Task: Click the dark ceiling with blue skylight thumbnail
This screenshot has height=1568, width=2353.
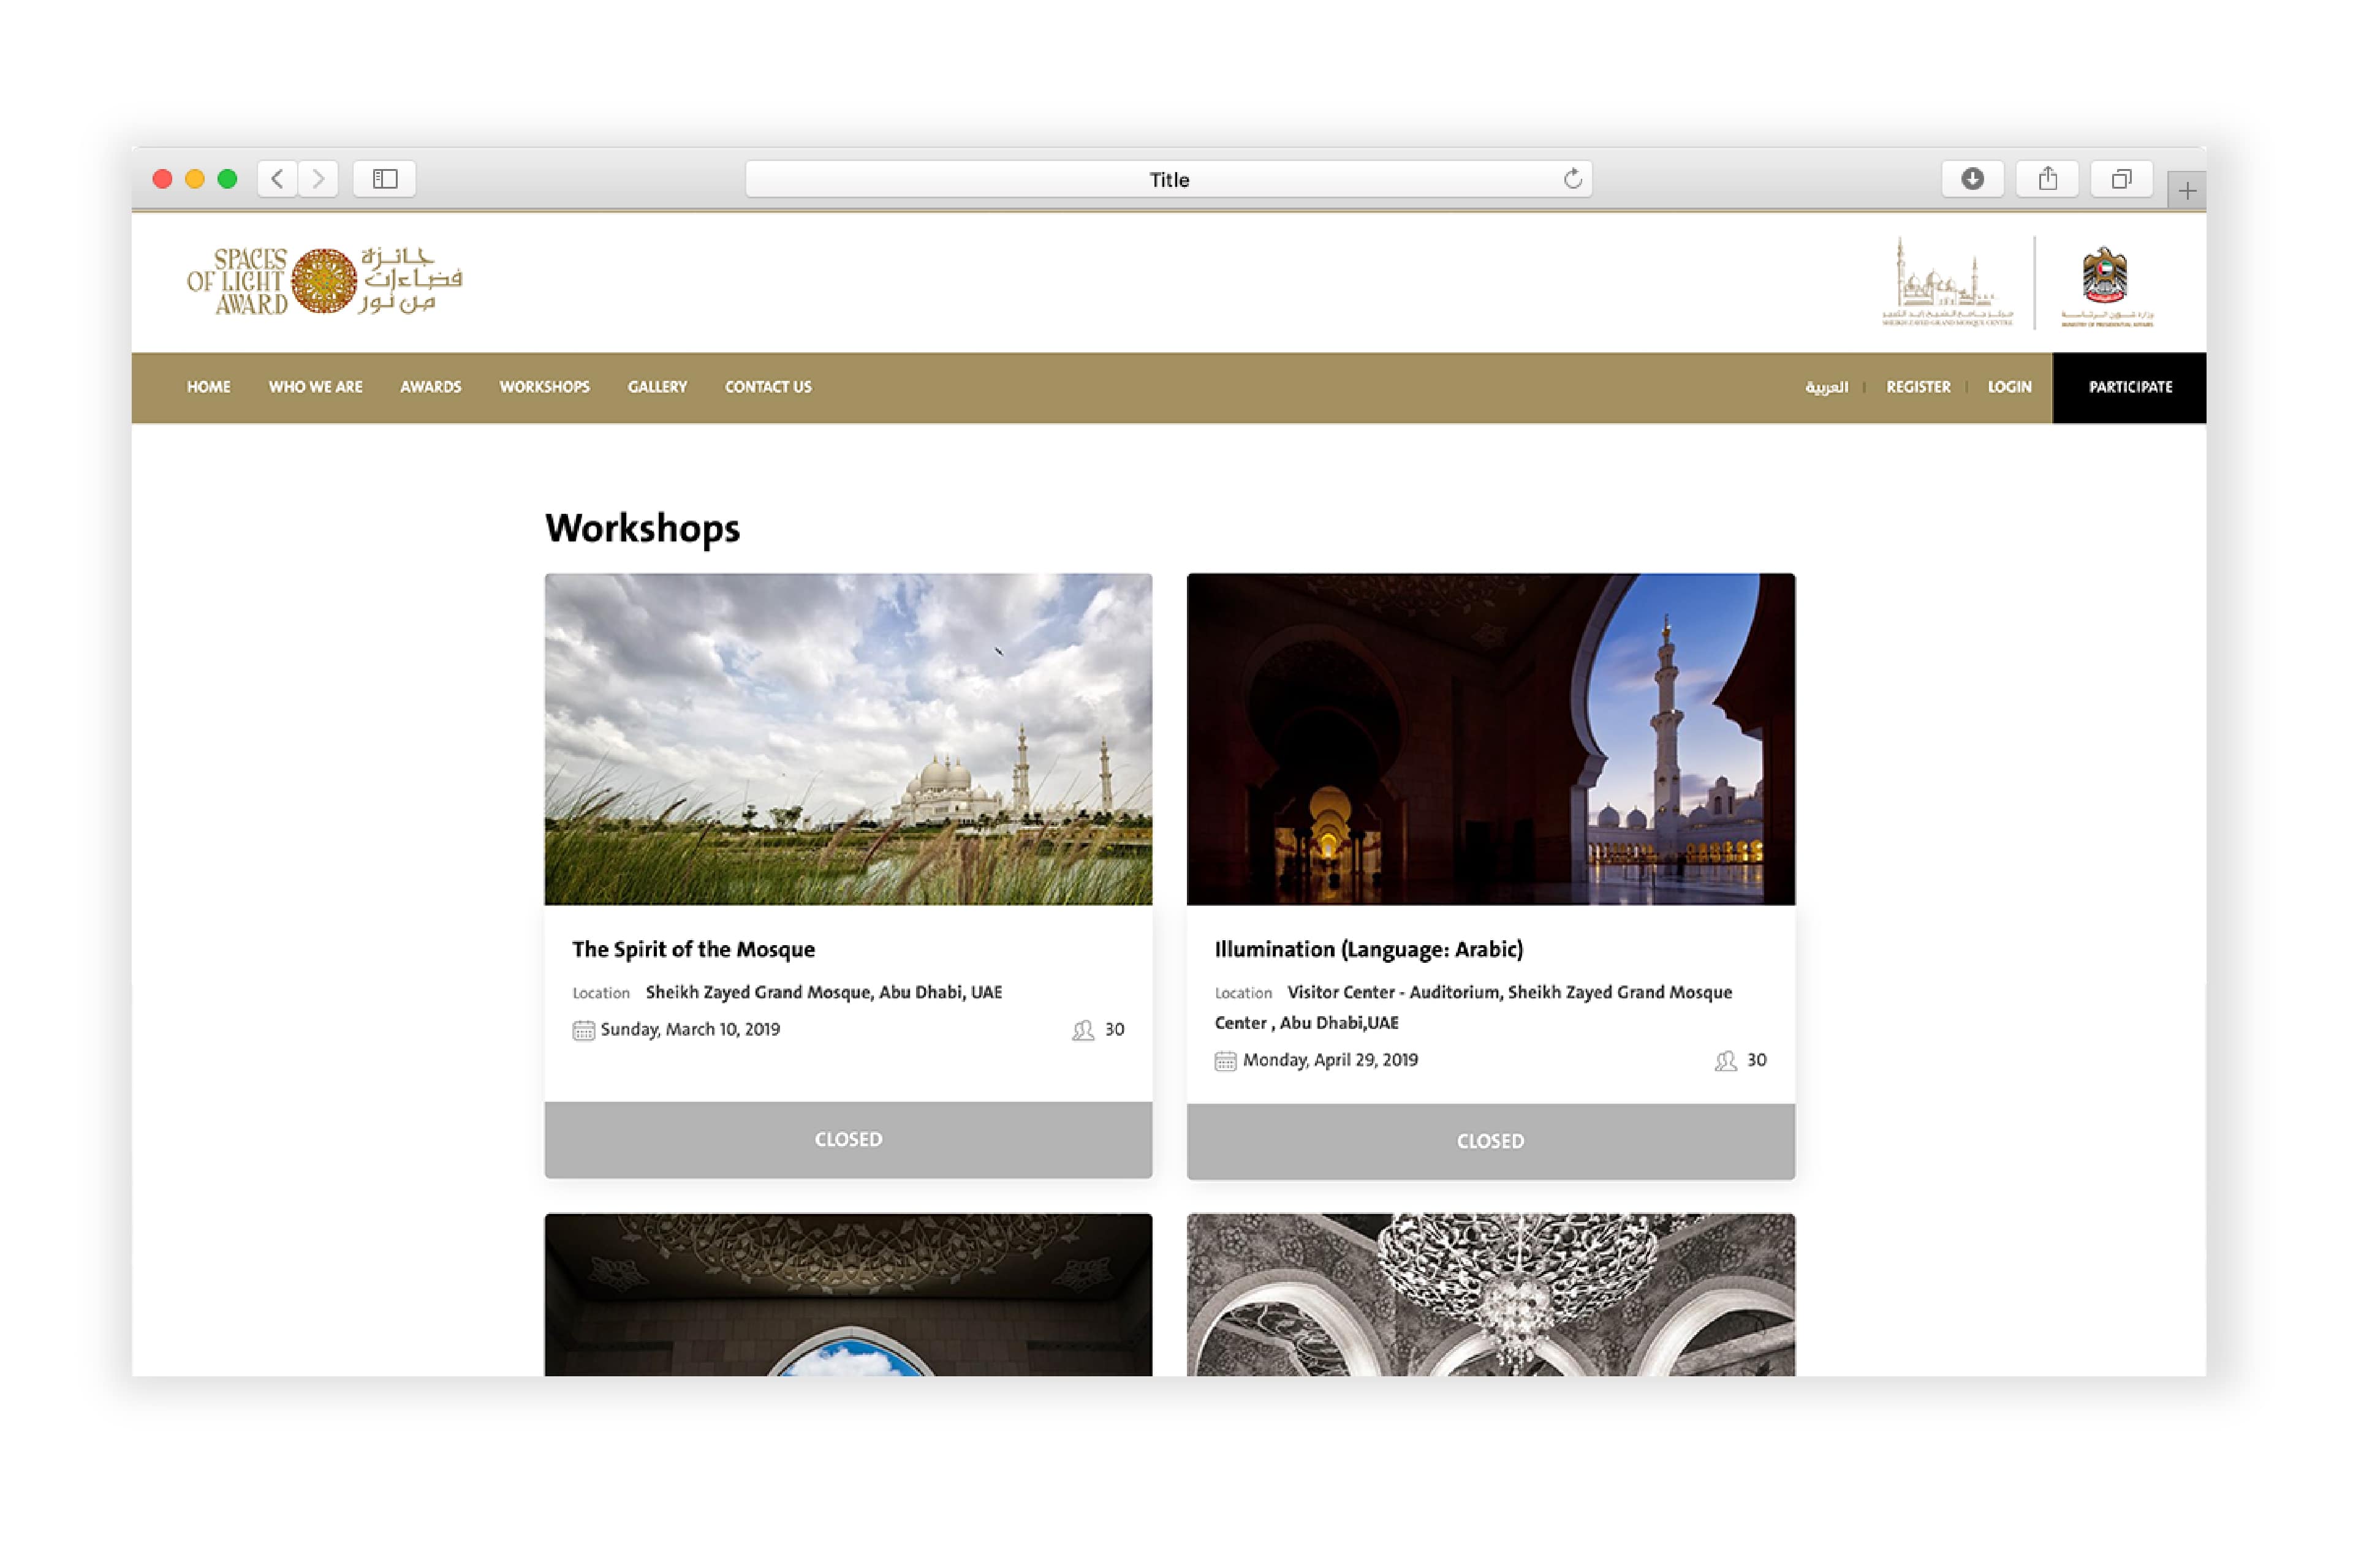Action: point(848,1295)
